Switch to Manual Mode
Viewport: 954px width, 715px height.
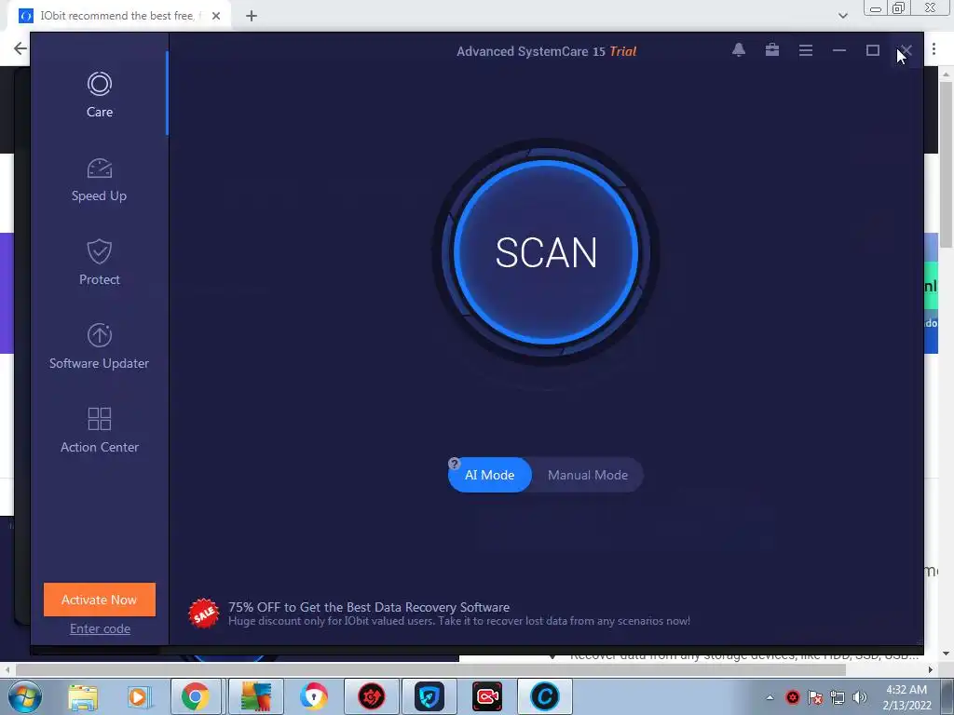(x=588, y=475)
